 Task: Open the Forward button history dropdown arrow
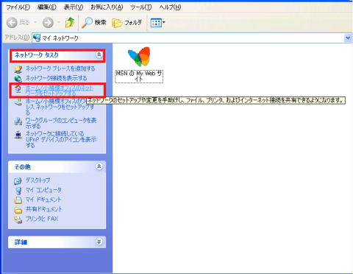pos(59,23)
